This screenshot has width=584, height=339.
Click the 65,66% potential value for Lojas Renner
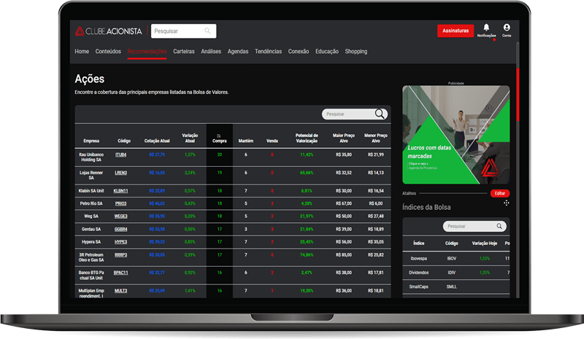(x=307, y=173)
